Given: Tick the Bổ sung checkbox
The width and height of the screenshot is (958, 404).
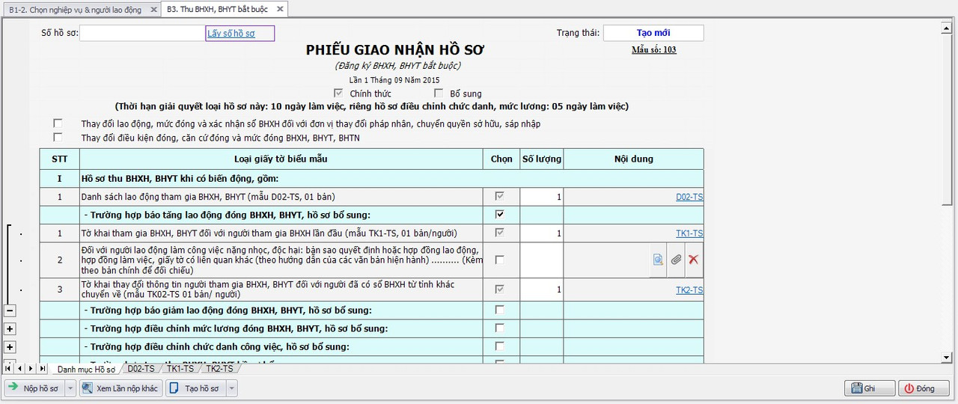Looking at the screenshot, I should [x=439, y=94].
